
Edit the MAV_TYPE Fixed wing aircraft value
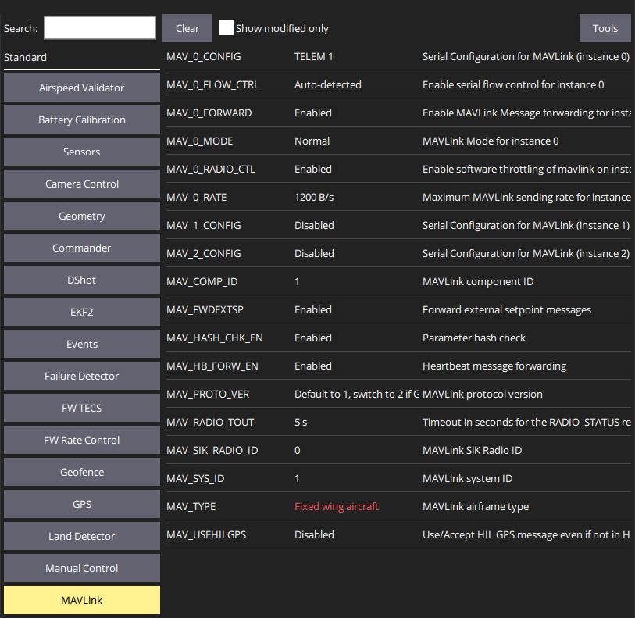[336, 506]
